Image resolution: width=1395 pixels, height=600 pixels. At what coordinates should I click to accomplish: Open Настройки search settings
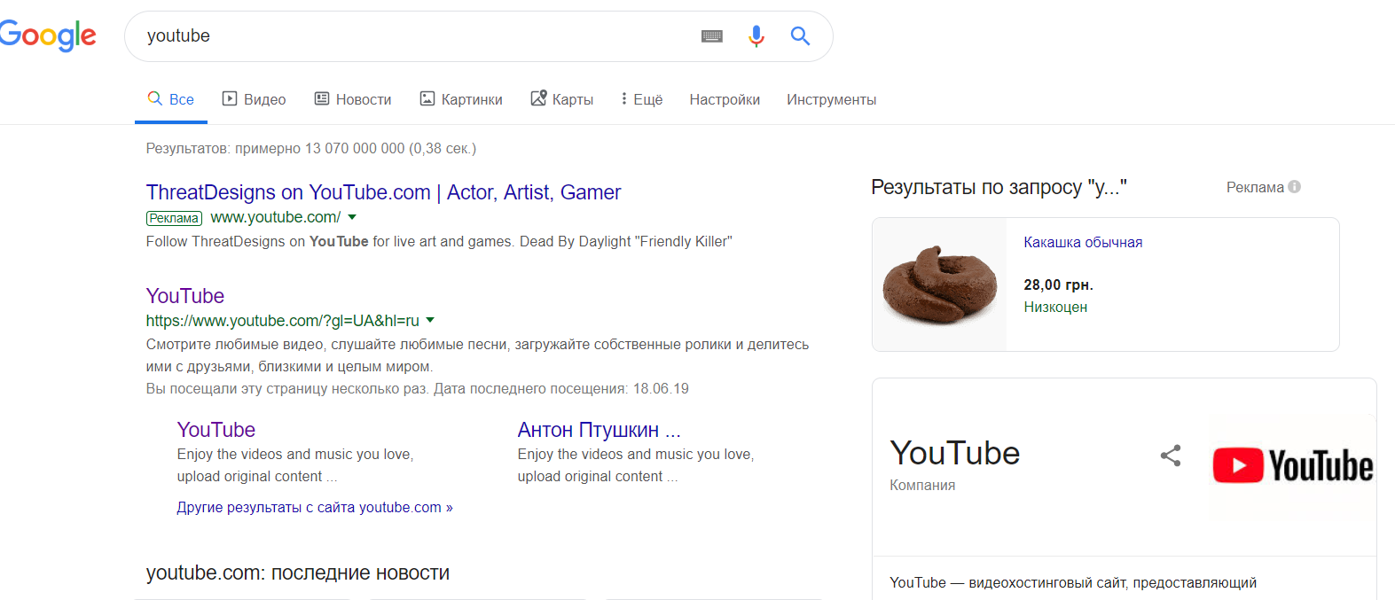coord(725,99)
